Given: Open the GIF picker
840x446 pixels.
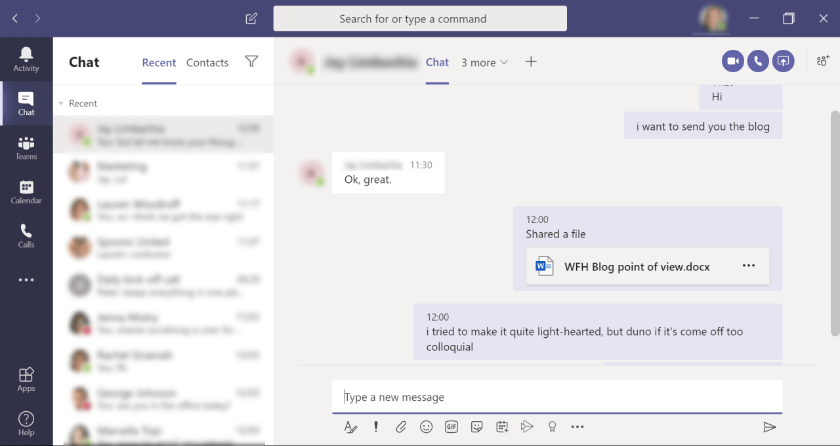Looking at the screenshot, I should (x=451, y=427).
